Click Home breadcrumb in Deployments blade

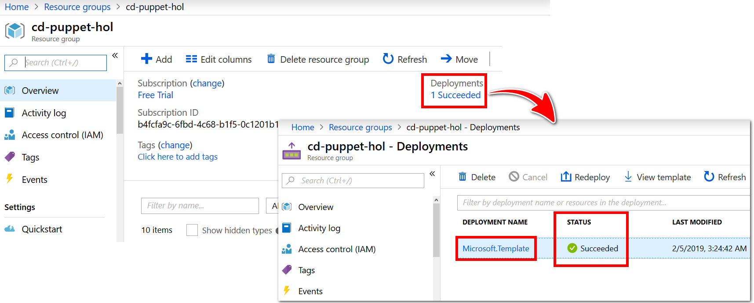(303, 127)
